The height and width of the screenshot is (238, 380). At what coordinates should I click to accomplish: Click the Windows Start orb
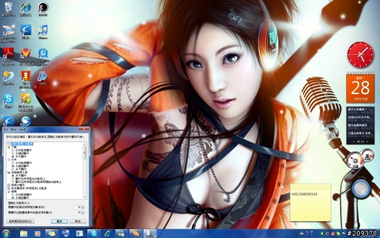click(6, 234)
